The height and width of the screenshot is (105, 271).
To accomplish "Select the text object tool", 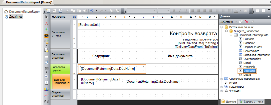I will pos(46,23).
